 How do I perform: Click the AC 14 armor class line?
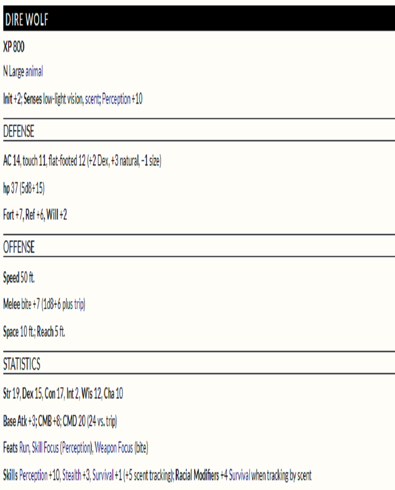tap(82, 162)
